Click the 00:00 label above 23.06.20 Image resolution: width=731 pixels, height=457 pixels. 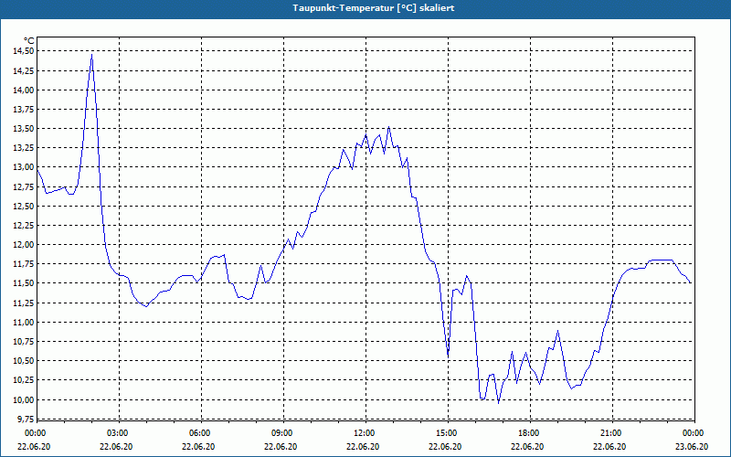(693, 433)
